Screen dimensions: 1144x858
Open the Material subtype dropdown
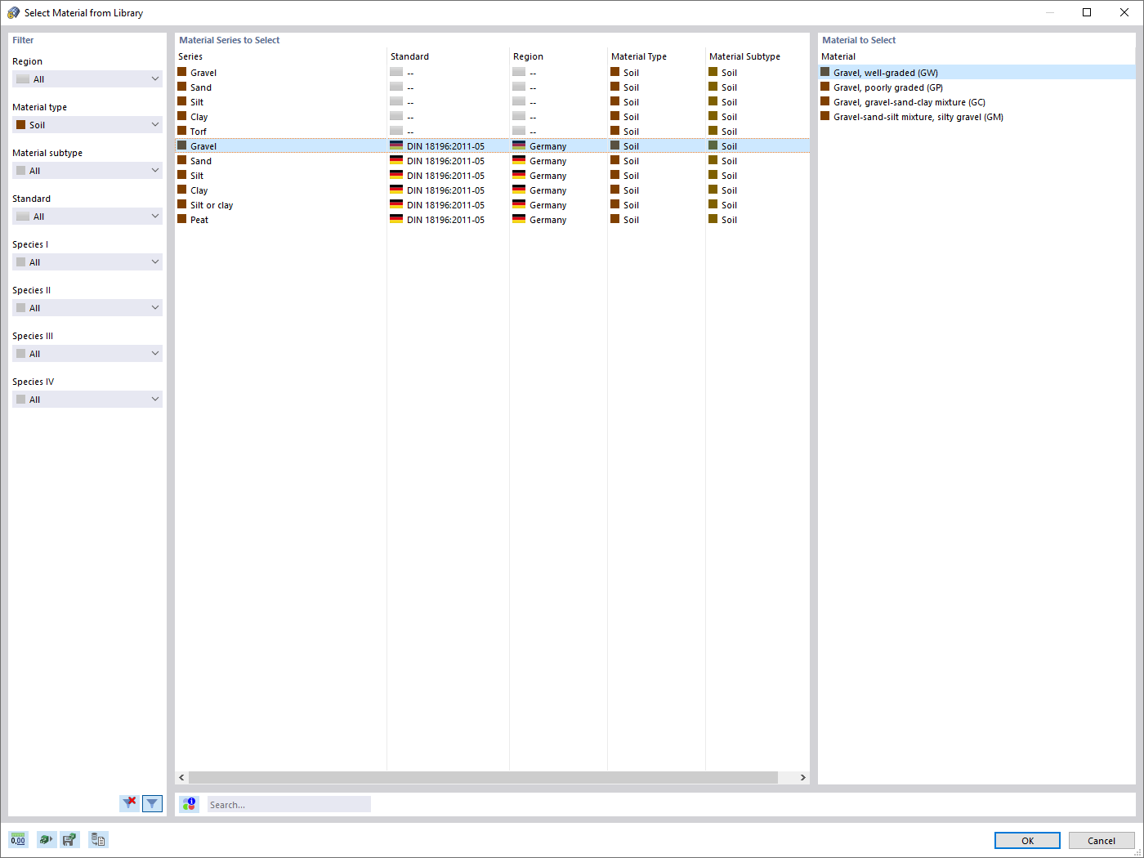pyautogui.click(x=87, y=171)
